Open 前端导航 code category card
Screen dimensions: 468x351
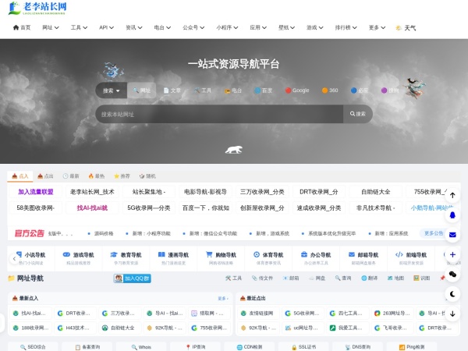tap(411, 258)
